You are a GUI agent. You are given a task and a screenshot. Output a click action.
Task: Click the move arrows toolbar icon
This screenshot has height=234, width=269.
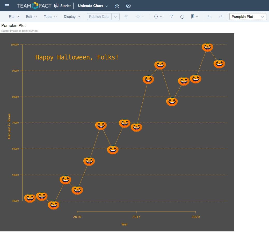pos(138,17)
